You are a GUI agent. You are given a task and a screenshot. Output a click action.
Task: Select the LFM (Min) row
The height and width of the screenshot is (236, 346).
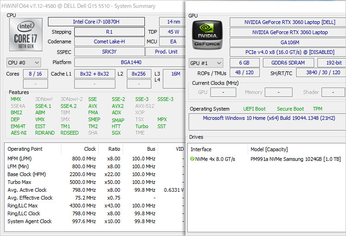(x=95, y=166)
